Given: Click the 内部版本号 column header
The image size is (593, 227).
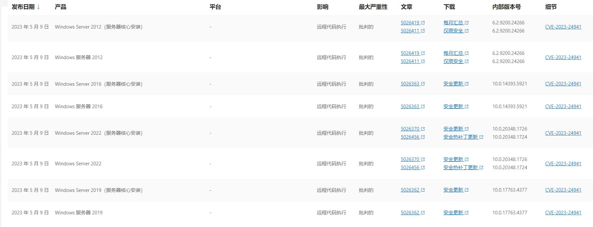Looking at the screenshot, I should [506, 7].
